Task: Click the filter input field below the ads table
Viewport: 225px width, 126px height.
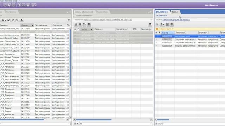Action: [193, 124]
